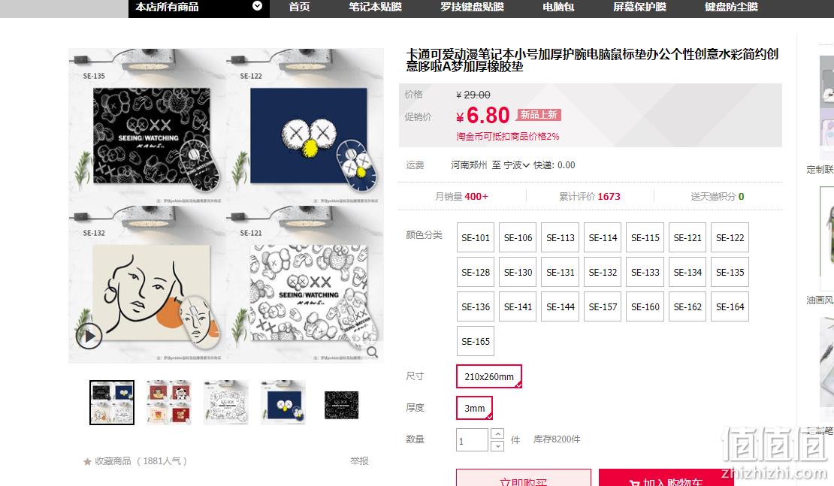Select the SE-135 color option

tap(730, 272)
